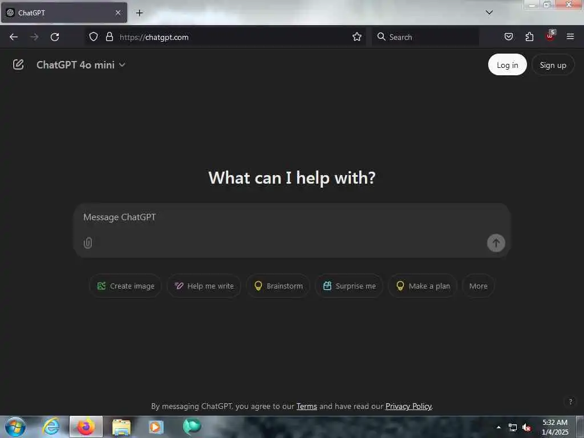
Task: Click the Log in button
Action: 507,65
